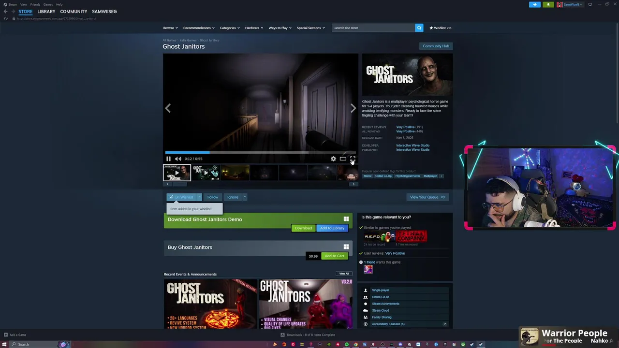Click the Psychological Horror tag

(x=408, y=176)
